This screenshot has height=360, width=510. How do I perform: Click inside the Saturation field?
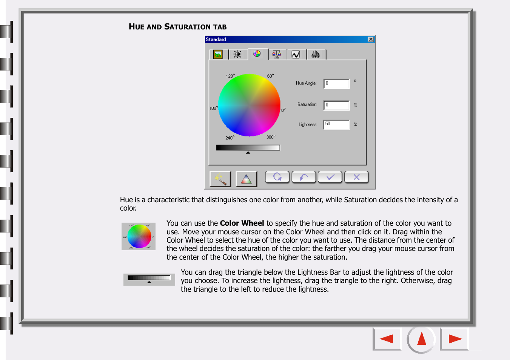tap(336, 105)
